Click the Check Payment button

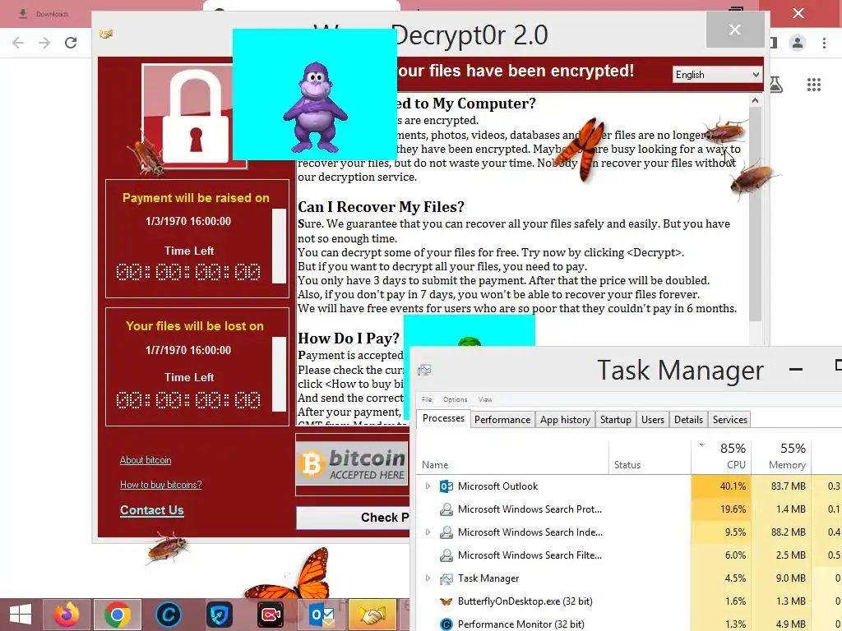click(x=353, y=518)
